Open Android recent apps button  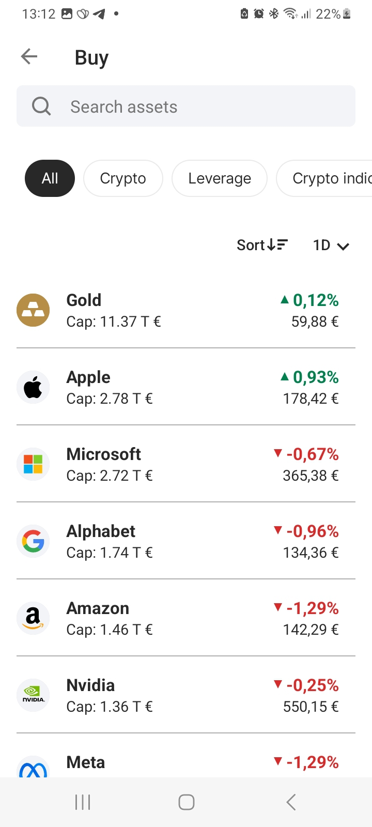(x=83, y=802)
